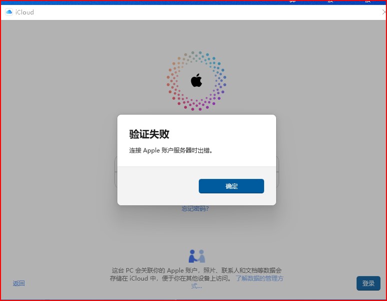387x301 pixels.
Task: Click the right edge of the hidden password field
Action: 278,180
